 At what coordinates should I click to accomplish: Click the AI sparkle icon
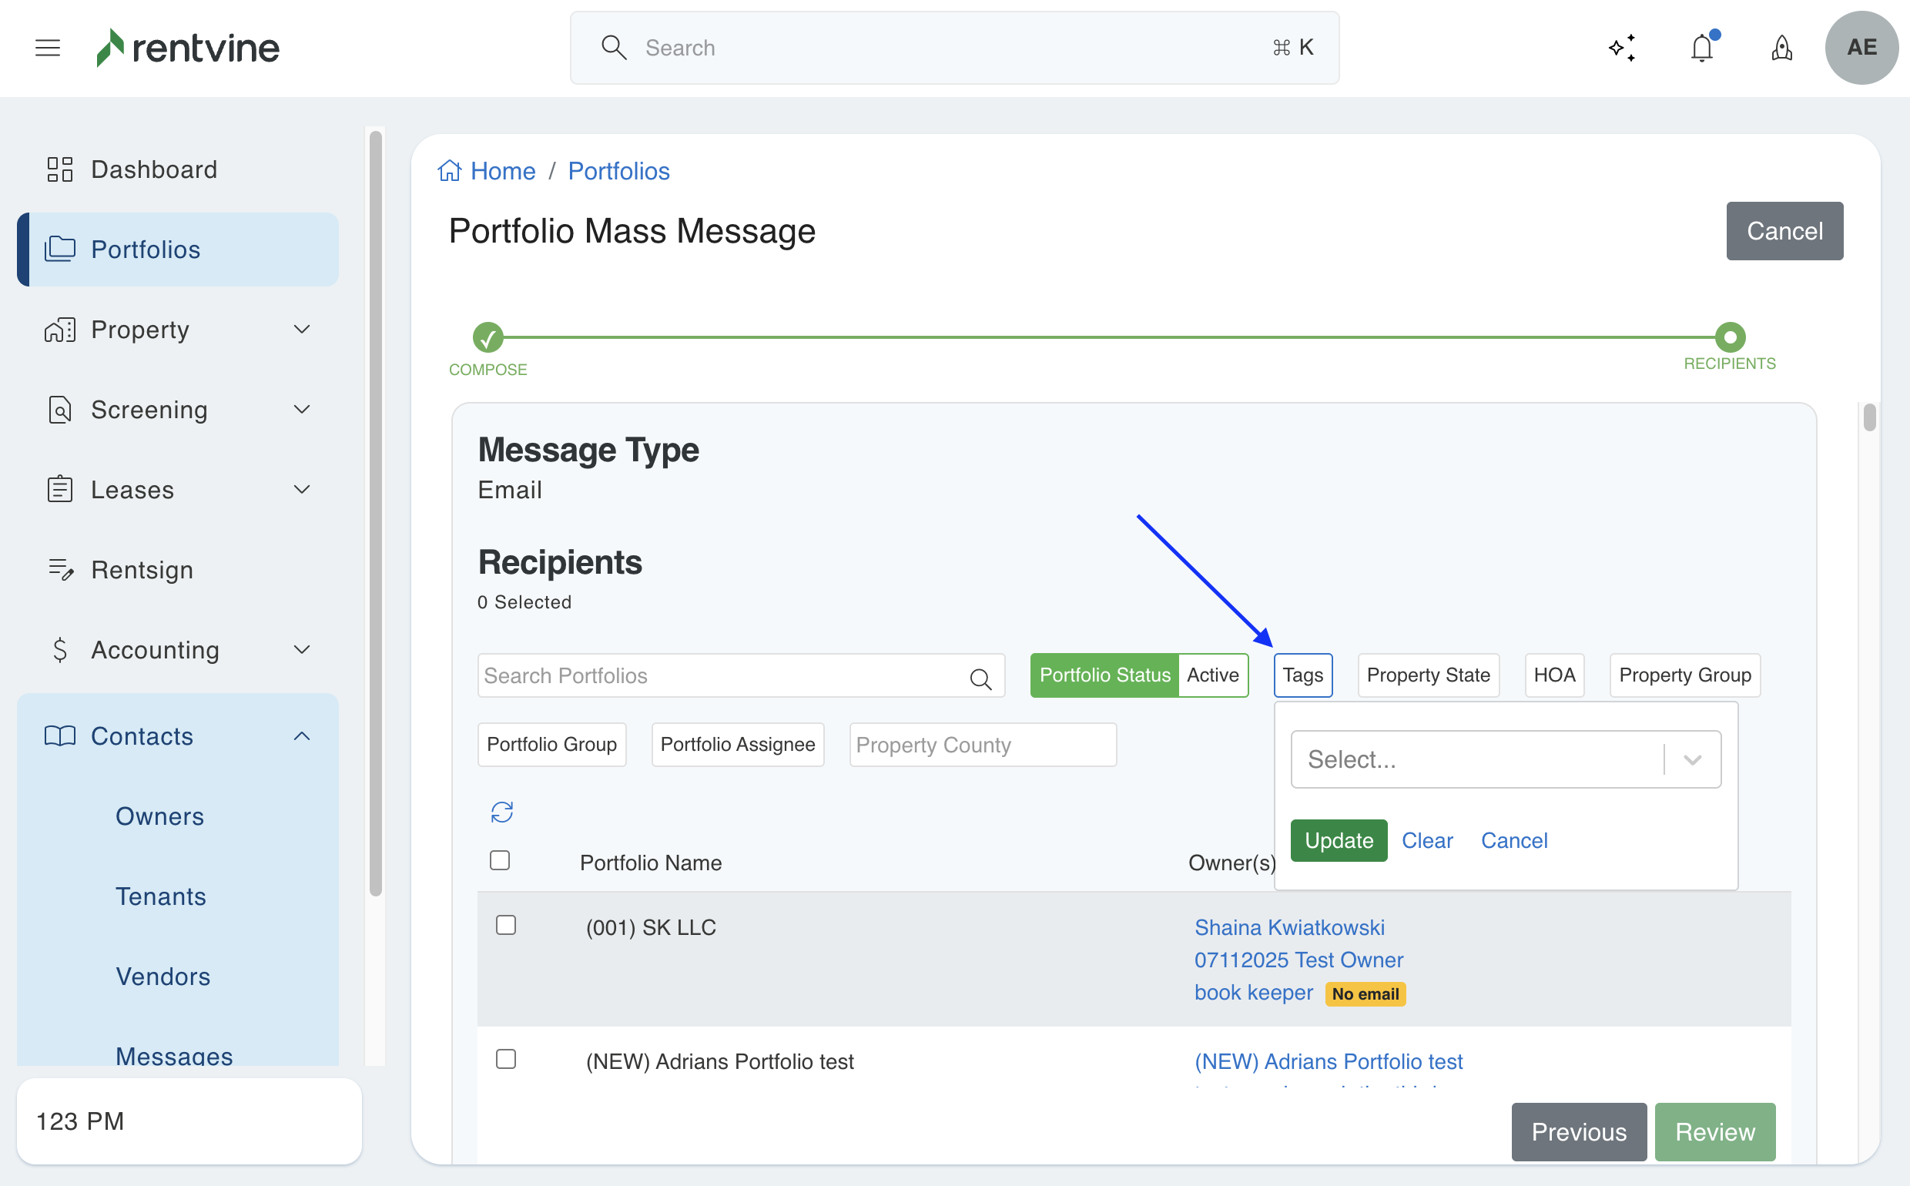(1622, 48)
